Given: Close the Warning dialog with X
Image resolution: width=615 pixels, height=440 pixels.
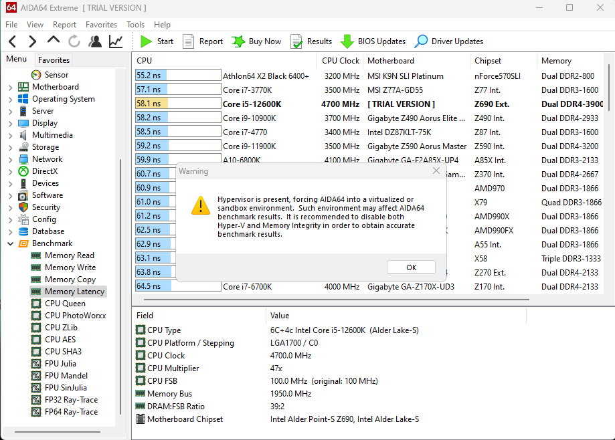Looking at the screenshot, I should click(436, 171).
